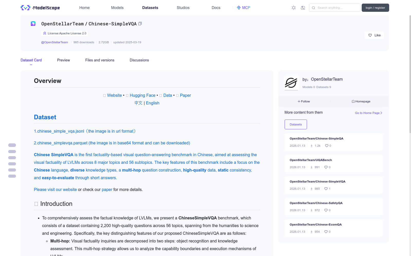Viewport: 411px width, 256px height.
Task: Like this dataset with the heart button
Action: (x=374, y=35)
